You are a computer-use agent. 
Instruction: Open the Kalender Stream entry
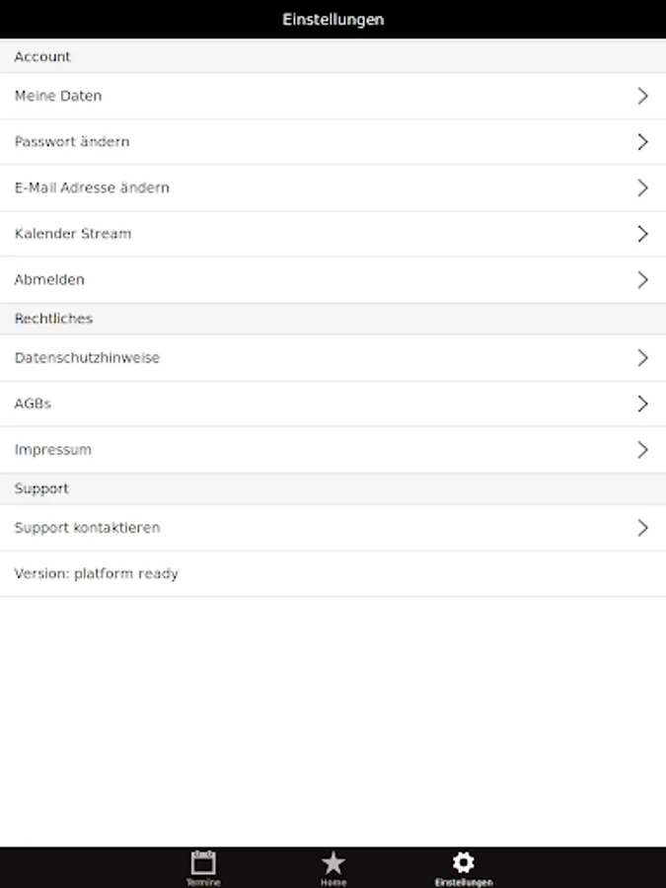pos(73,234)
